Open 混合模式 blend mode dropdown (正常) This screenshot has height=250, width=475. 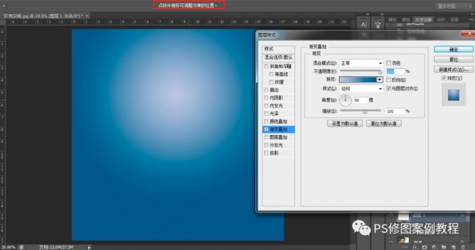pyautogui.click(x=361, y=63)
